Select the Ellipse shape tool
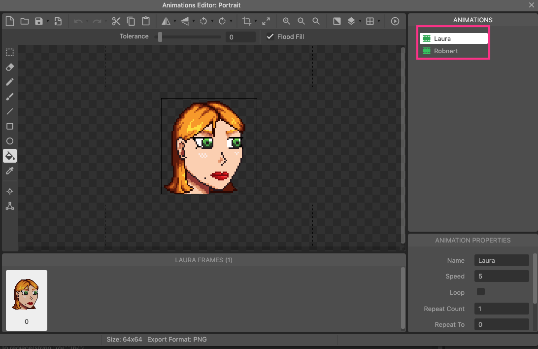The image size is (538, 349). [9, 141]
